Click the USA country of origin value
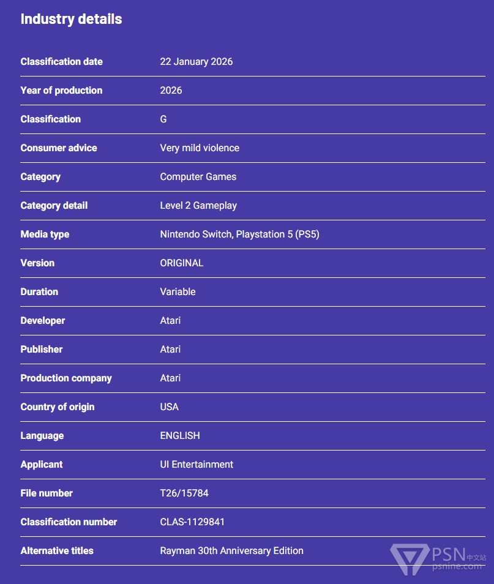Screen dimensions: 494x584 tap(170, 407)
